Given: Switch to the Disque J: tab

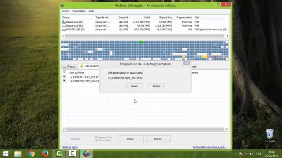Looking at the screenshot, I should coord(70,66).
